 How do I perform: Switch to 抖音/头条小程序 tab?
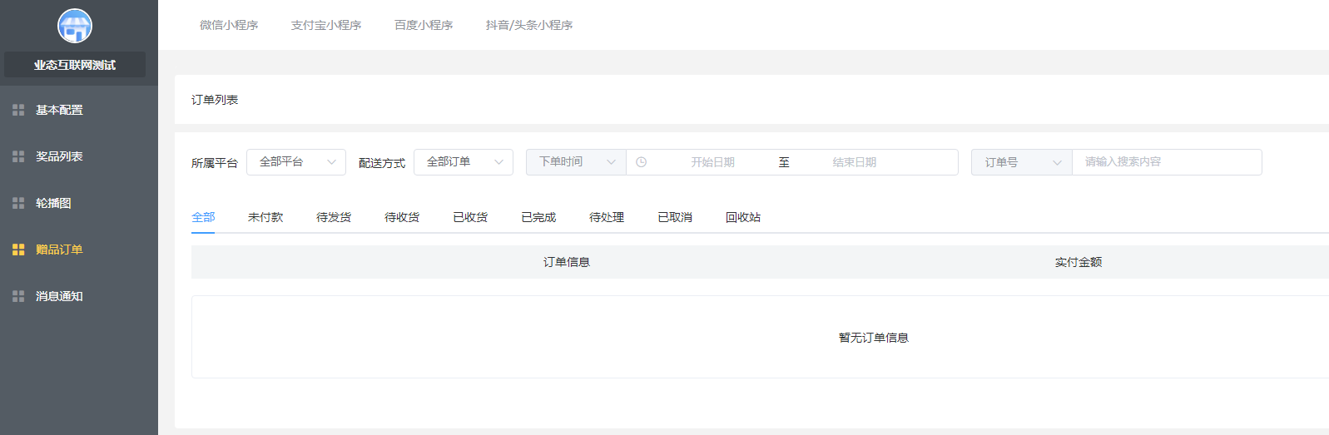coord(529,25)
